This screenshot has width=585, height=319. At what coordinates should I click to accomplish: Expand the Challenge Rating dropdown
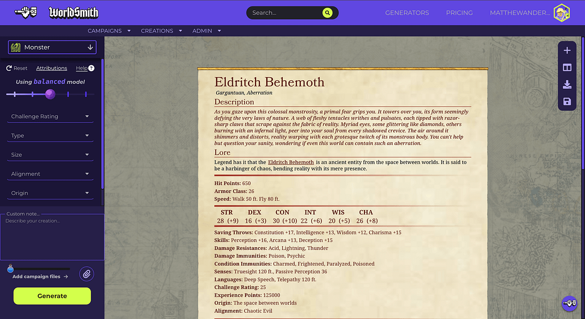coord(50,116)
